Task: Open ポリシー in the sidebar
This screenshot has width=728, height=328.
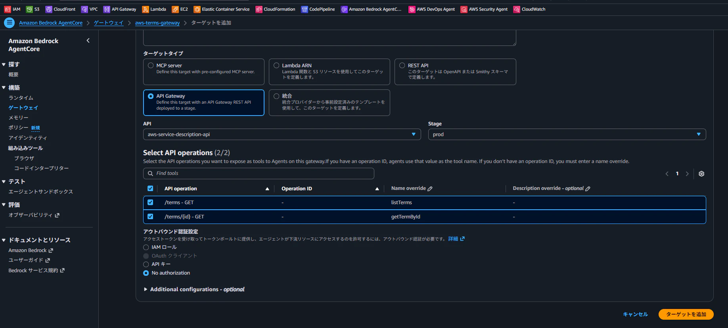Action: (x=18, y=127)
